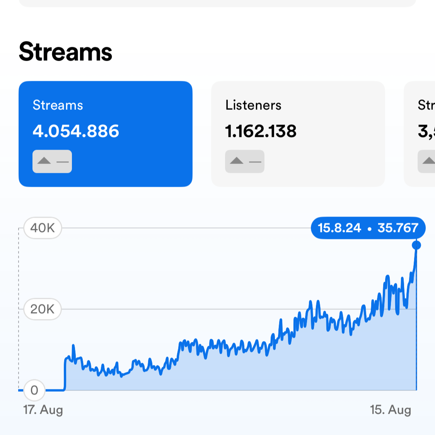
Task: Click the 0 axis label
Action: 34,390
